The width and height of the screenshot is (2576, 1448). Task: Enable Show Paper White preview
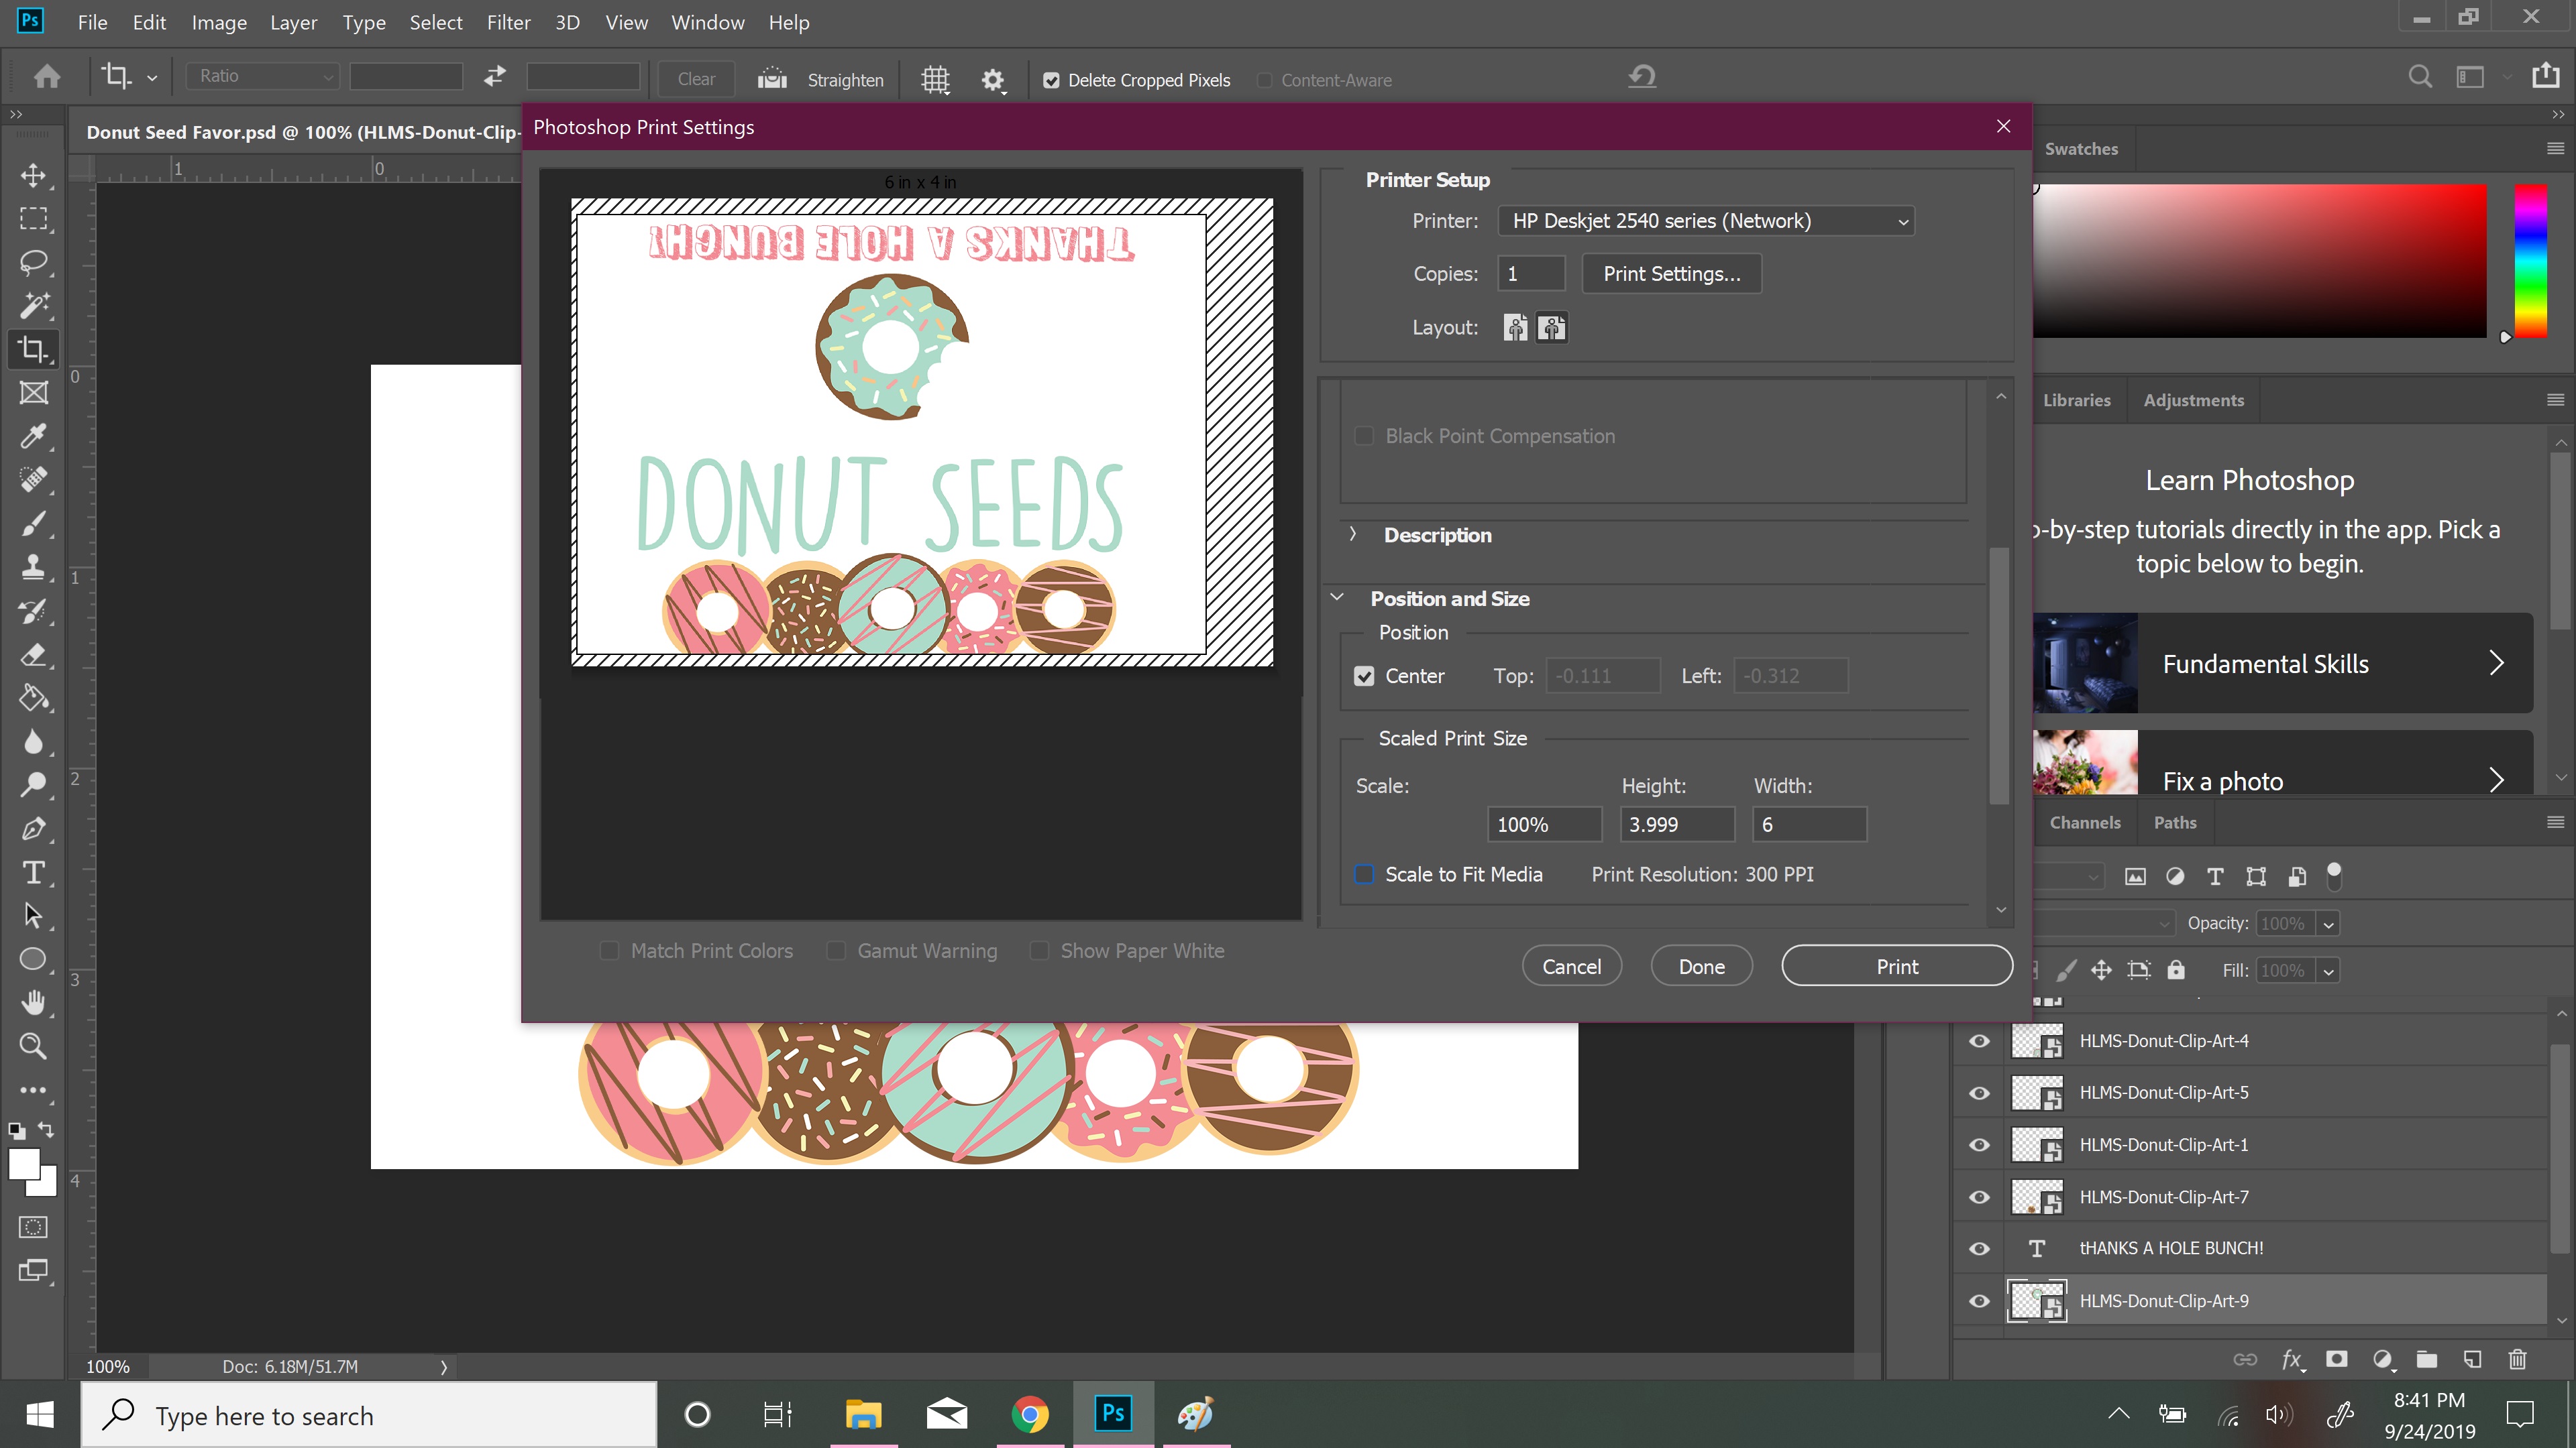1039,951
